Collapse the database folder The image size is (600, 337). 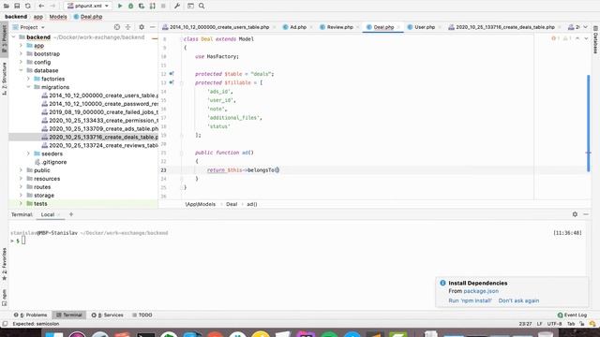tap(21, 71)
